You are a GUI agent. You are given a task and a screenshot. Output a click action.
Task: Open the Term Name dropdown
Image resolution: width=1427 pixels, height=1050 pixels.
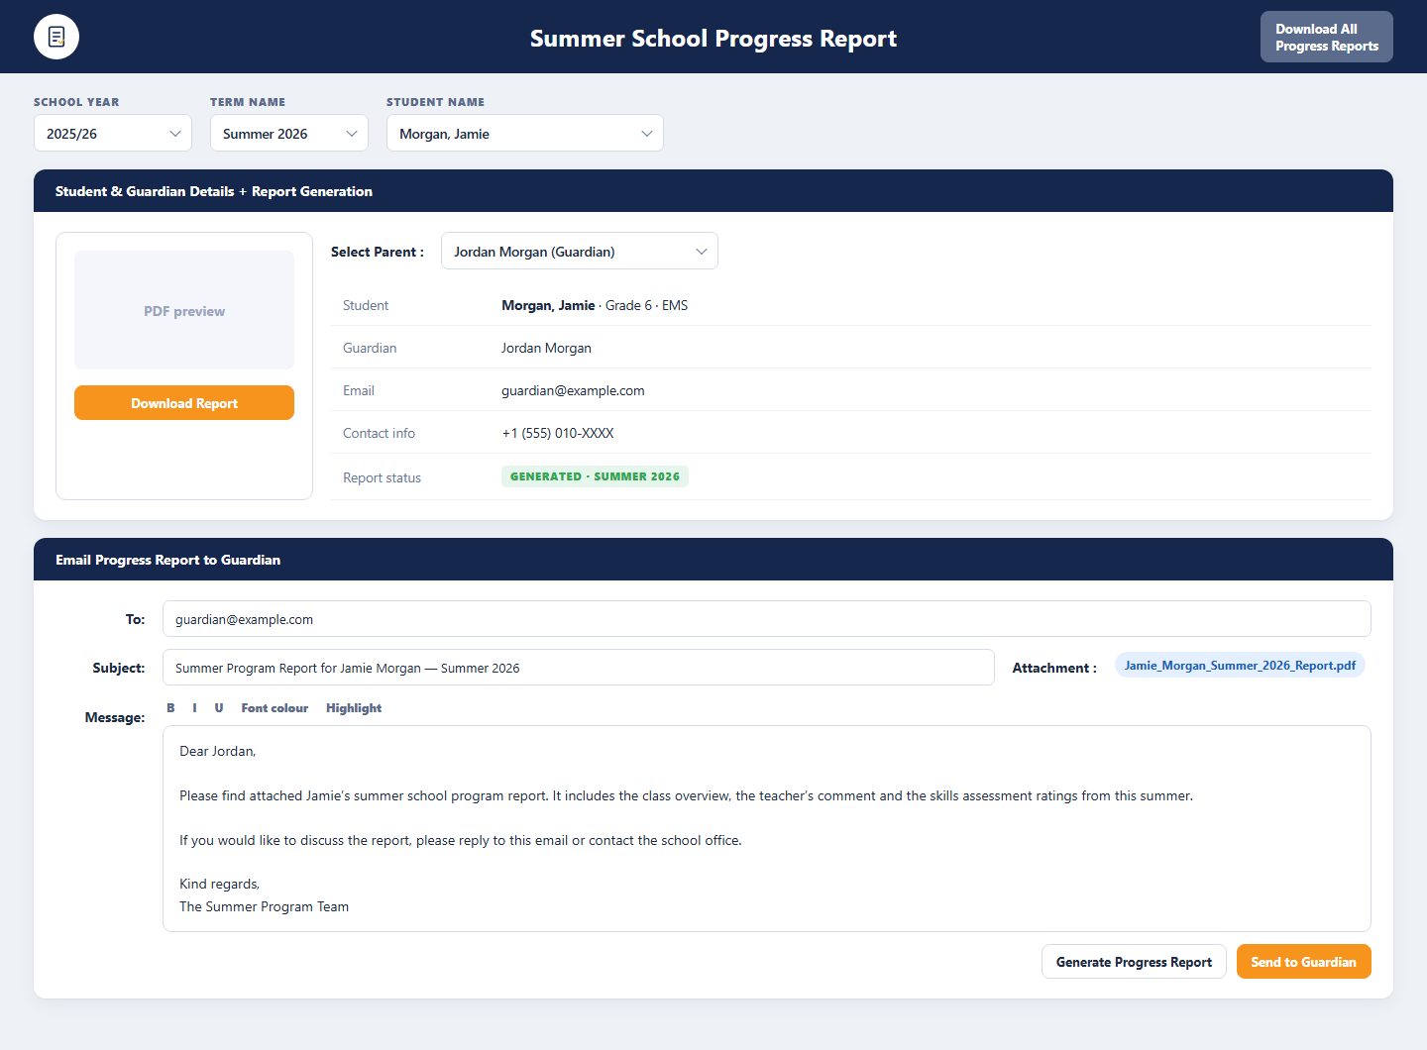pyautogui.click(x=289, y=134)
